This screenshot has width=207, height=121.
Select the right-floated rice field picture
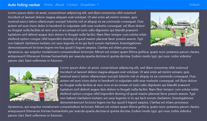(175, 29)
